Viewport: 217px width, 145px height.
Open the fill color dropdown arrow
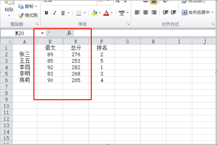click(100, 13)
